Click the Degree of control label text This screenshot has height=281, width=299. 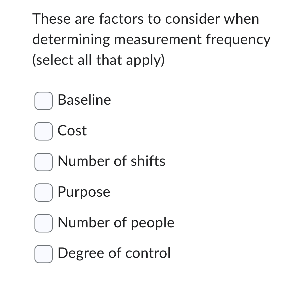pyautogui.click(x=114, y=253)
